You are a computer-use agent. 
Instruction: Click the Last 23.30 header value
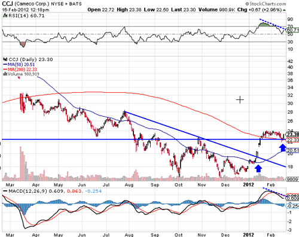[183, 10]
